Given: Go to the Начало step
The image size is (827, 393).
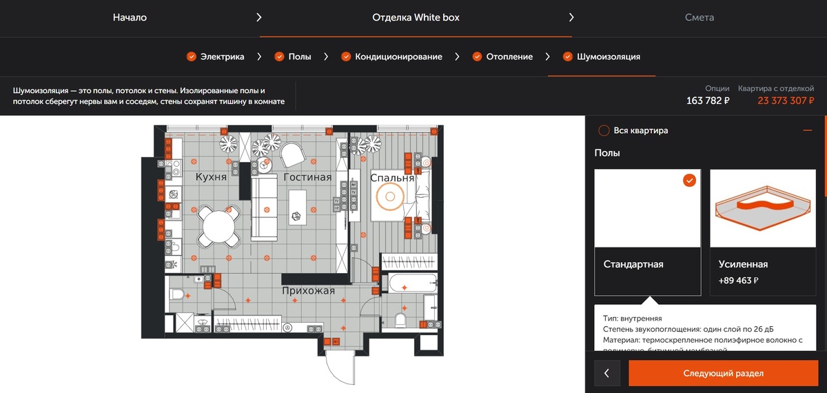Looking at the screenshot, I should 130,17.
